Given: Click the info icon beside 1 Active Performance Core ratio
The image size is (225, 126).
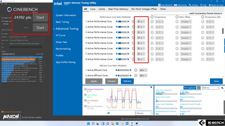Looking at the screenshot, I should pos(133,21).
